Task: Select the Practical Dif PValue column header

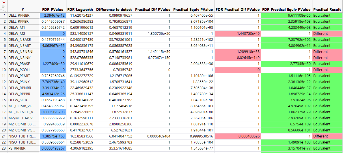Action: [x=153, y=9]
